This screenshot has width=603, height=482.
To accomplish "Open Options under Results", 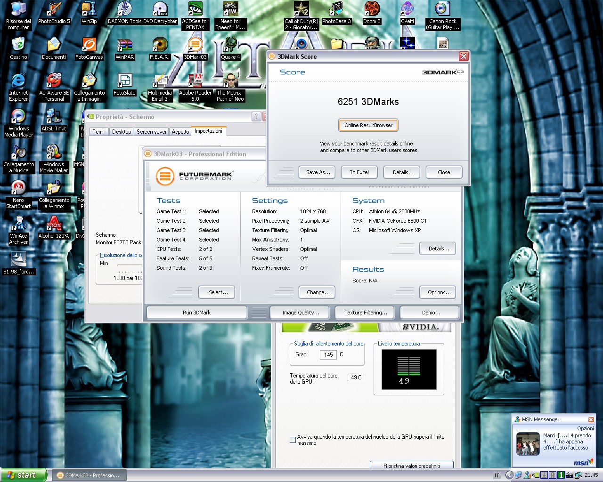I will (x=438, y=292).
